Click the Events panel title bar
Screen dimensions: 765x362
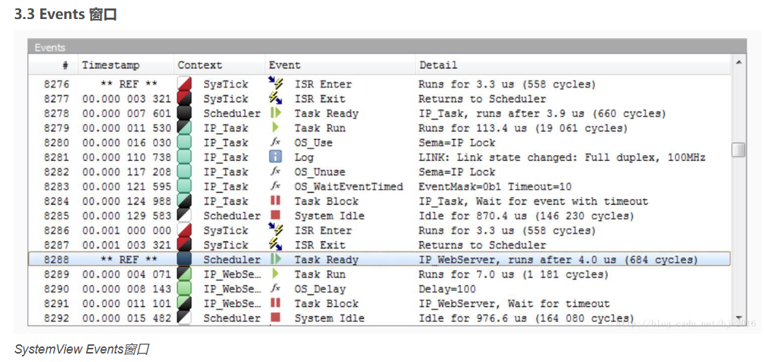point(387,47)
